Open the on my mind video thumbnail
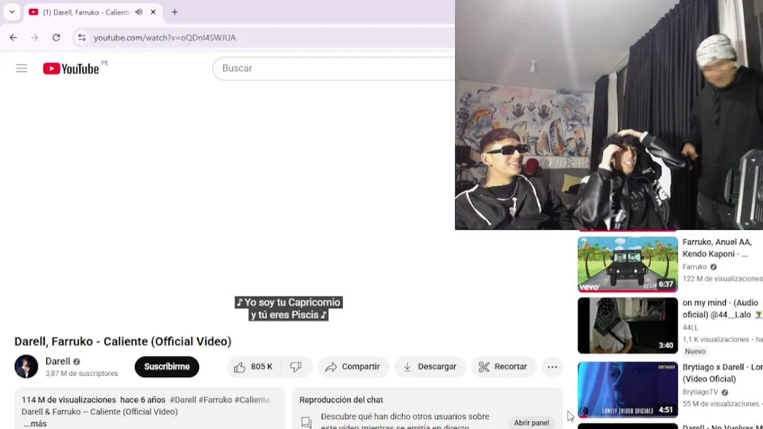Screen dimensions: 763x429 (628, 326)
